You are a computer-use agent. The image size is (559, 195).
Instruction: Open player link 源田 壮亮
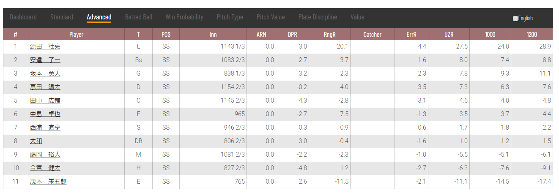[x=45, y=46]
